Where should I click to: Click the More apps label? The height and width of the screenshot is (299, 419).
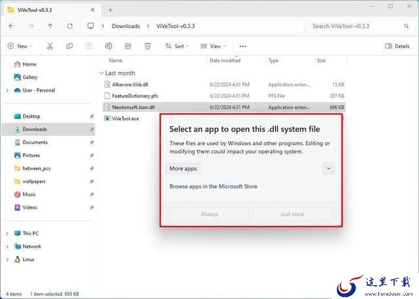coord(183,168)
